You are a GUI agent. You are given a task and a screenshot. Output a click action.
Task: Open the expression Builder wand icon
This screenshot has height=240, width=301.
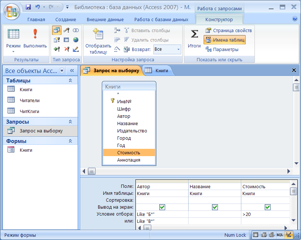(x=117, y=49)
